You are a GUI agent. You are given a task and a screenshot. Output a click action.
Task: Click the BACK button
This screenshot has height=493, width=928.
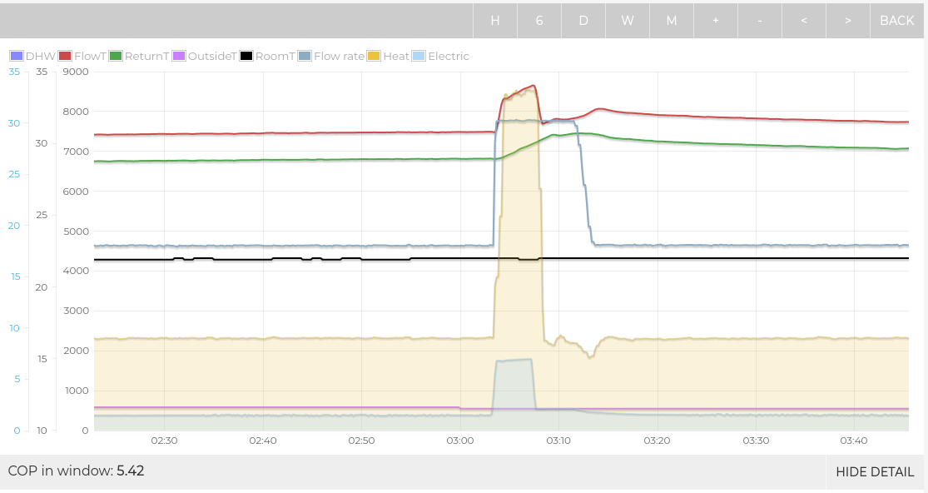[896, 21]
